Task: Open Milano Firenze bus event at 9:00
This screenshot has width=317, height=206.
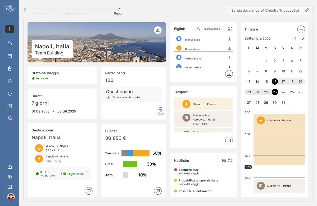Action: (279, 186)
